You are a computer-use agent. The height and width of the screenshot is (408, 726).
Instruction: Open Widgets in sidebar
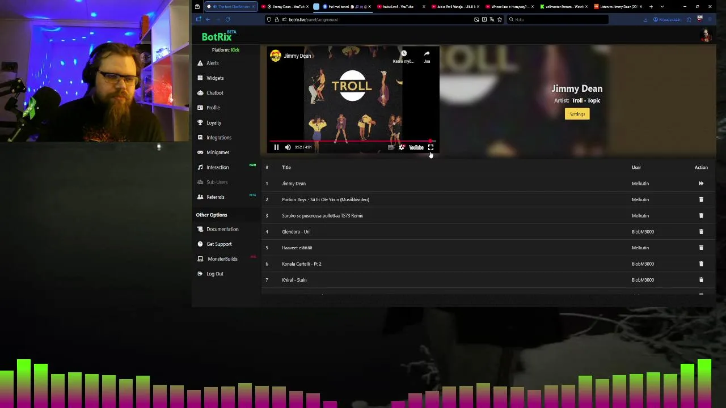[x=215, y=78]
